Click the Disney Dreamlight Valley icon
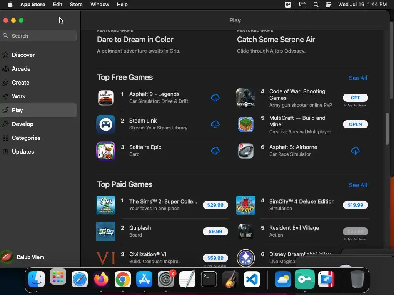This screenshot has height=295, width=394. (x=246, y=258)
